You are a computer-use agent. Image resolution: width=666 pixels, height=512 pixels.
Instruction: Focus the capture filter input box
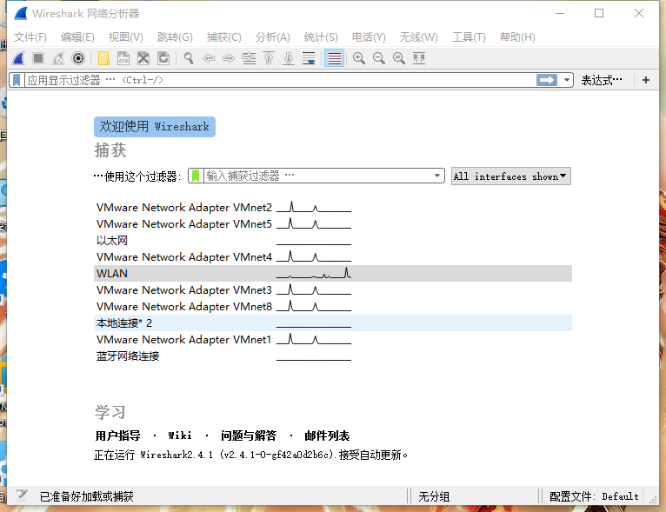[317, 176]
